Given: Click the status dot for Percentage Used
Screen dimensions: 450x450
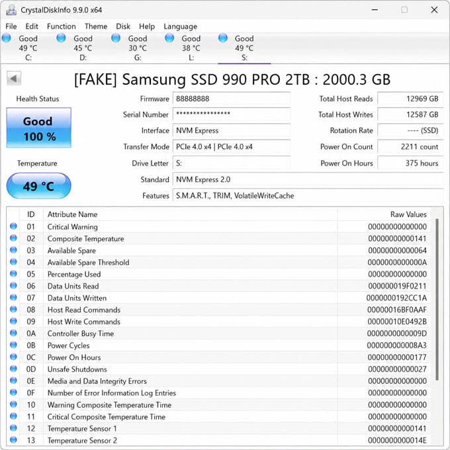Looking at the screenshot, I should [13, 273].
